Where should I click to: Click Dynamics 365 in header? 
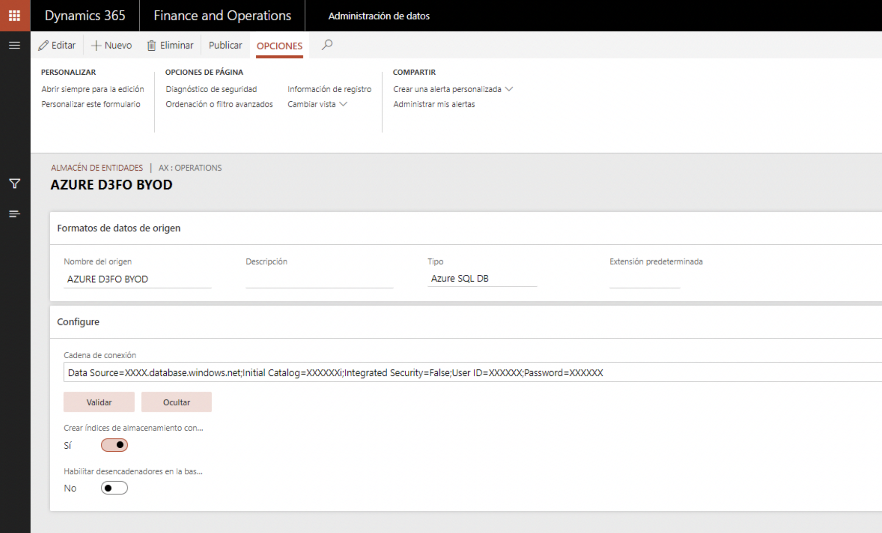click(85, 16)
